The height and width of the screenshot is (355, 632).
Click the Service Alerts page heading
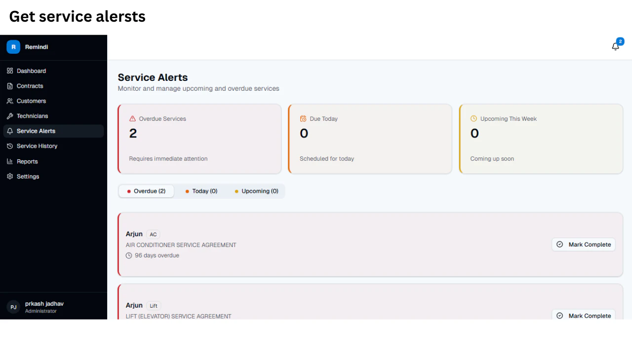point(153,77)
